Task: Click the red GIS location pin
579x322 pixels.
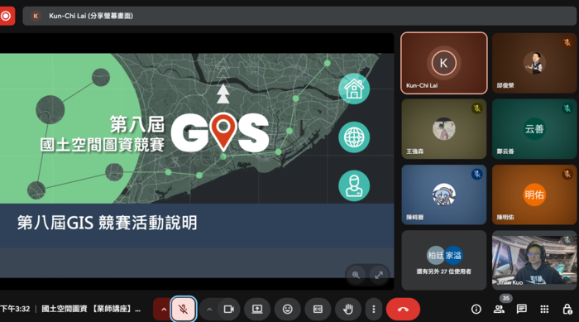Action: 223,132
